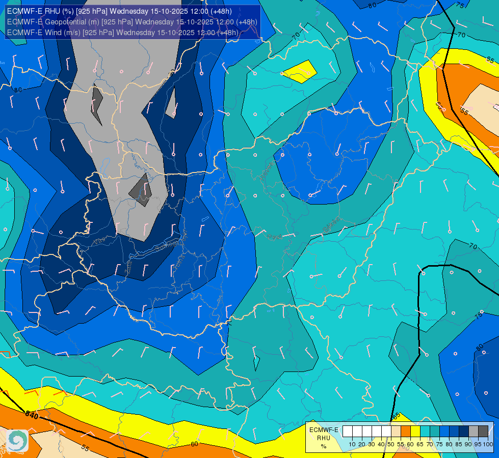
Task: Select the ECMWF-E Wind (m/s) title line
Action: click(x=122, y=33)
